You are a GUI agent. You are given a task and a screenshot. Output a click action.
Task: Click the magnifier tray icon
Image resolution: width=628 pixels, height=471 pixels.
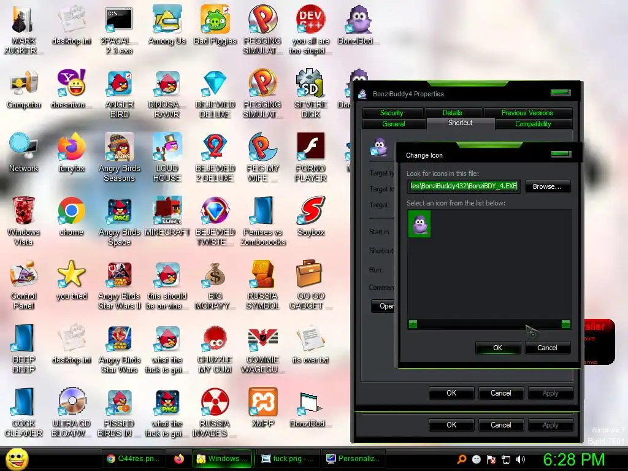(462, 459)
